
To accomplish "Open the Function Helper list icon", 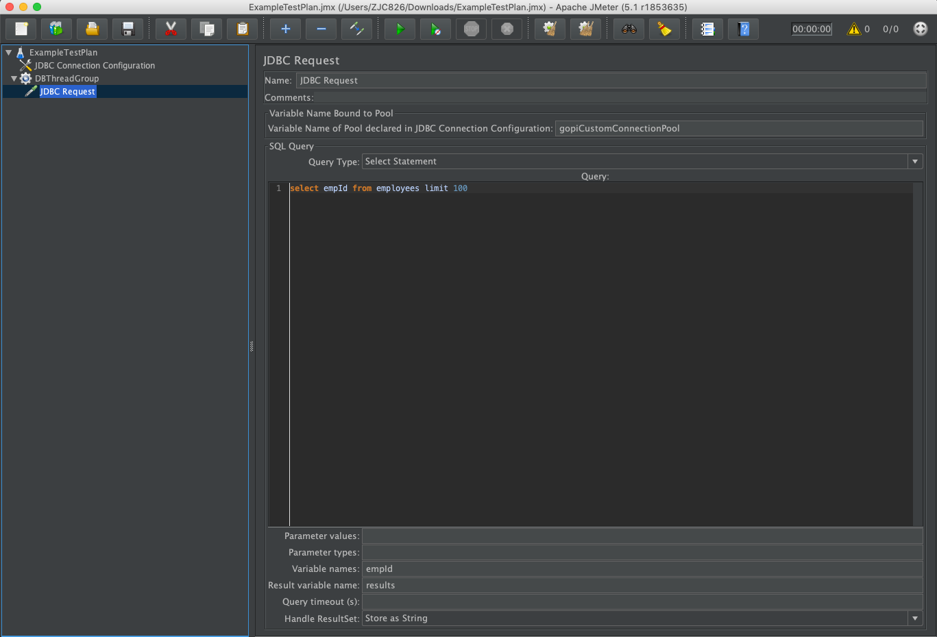I will pos(707,29).
